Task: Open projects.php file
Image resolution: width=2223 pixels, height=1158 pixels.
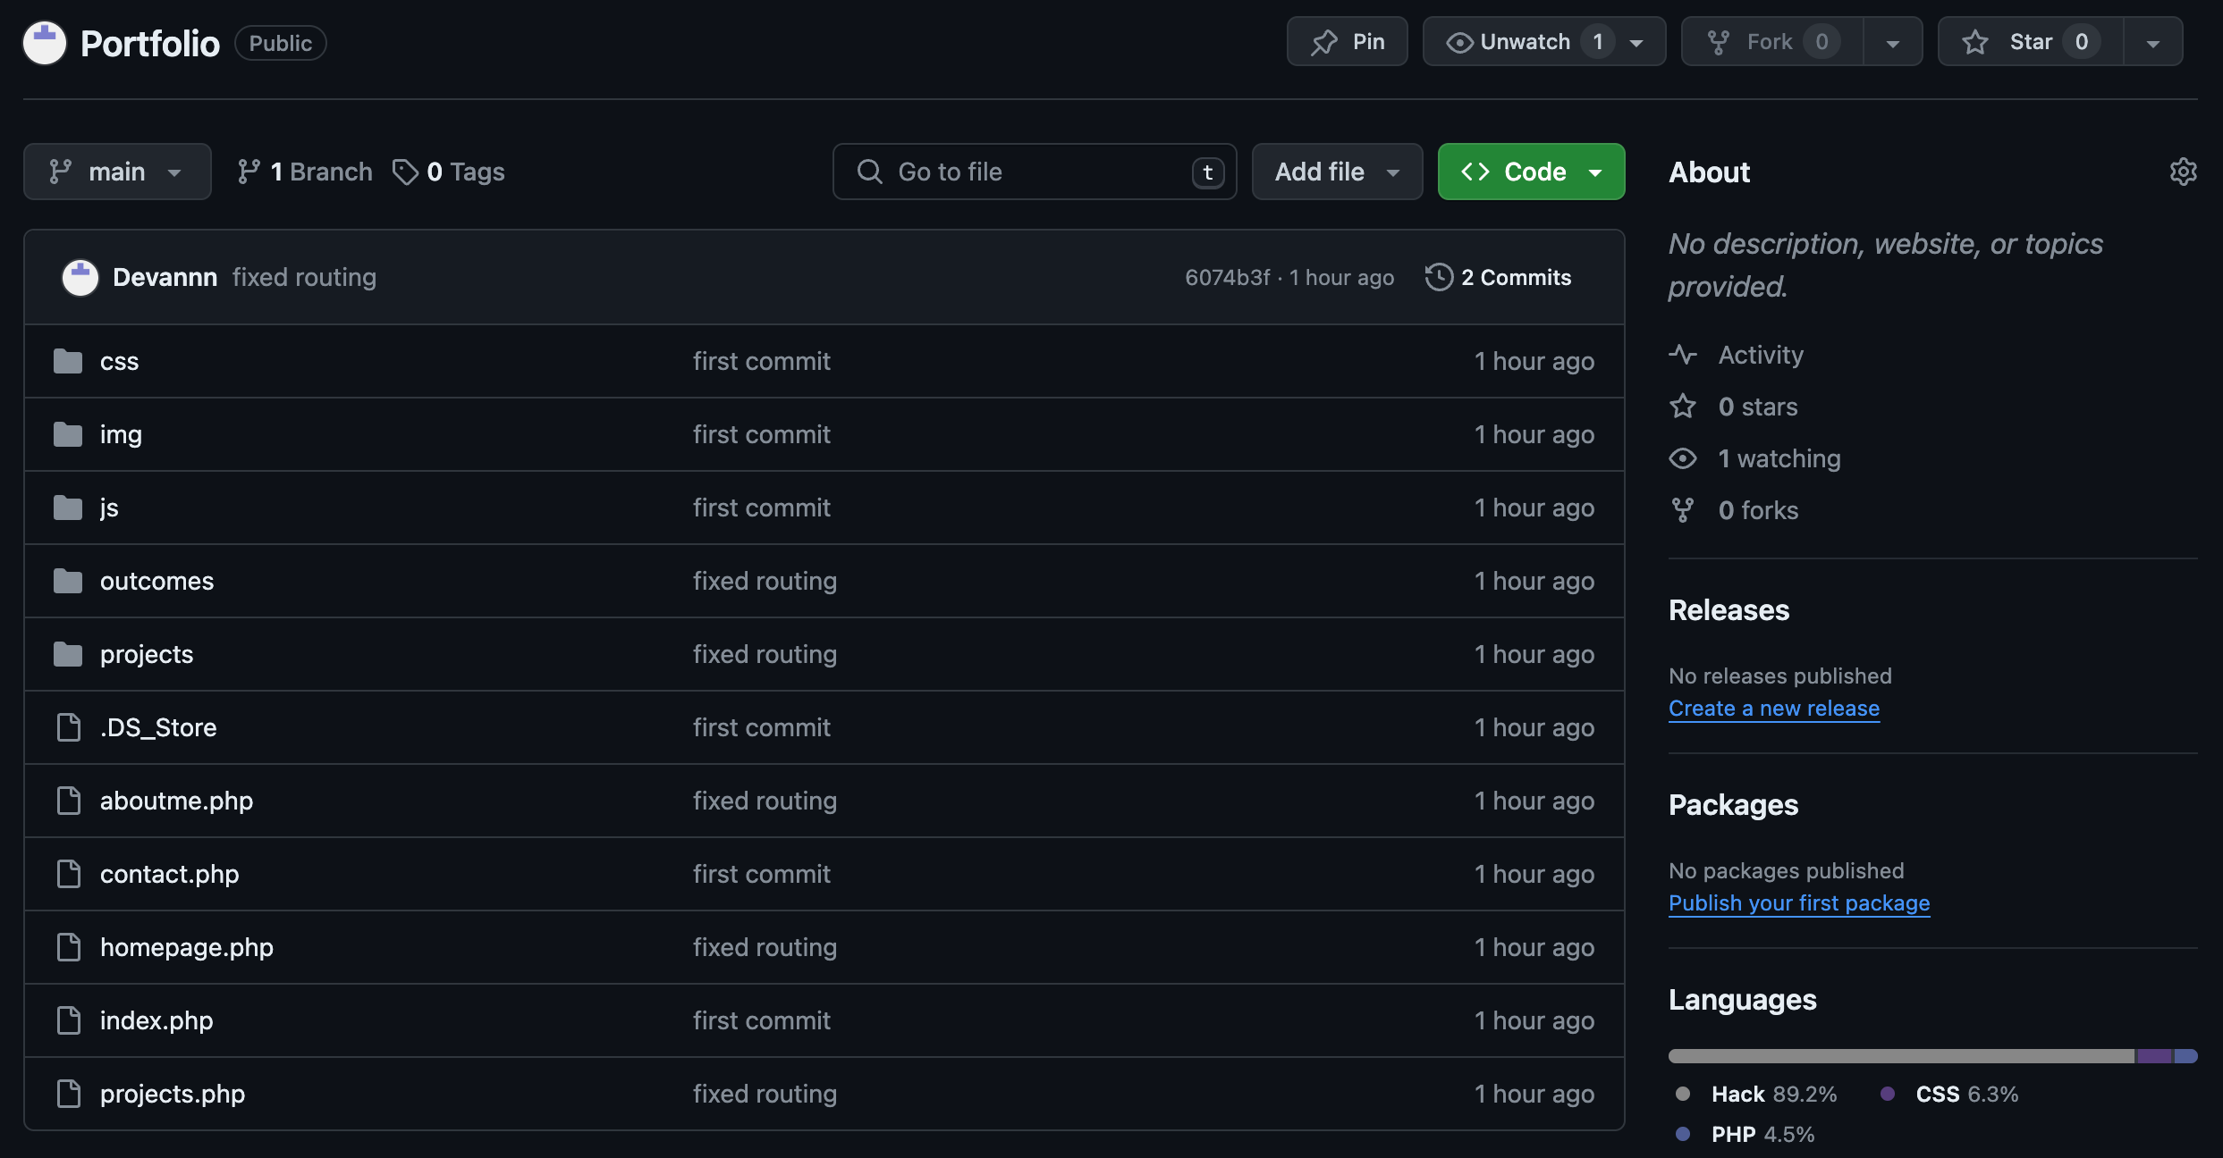Action: pos(173,1094)
